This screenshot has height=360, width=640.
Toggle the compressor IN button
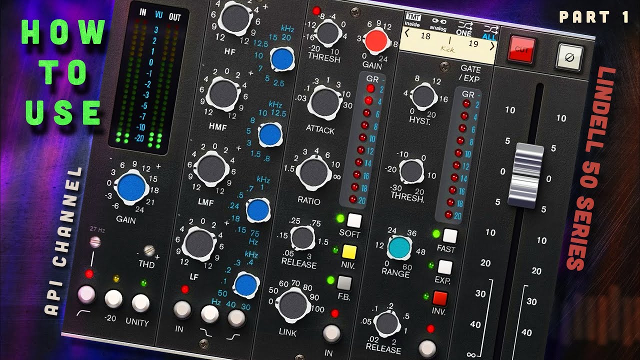coord(331,332)
